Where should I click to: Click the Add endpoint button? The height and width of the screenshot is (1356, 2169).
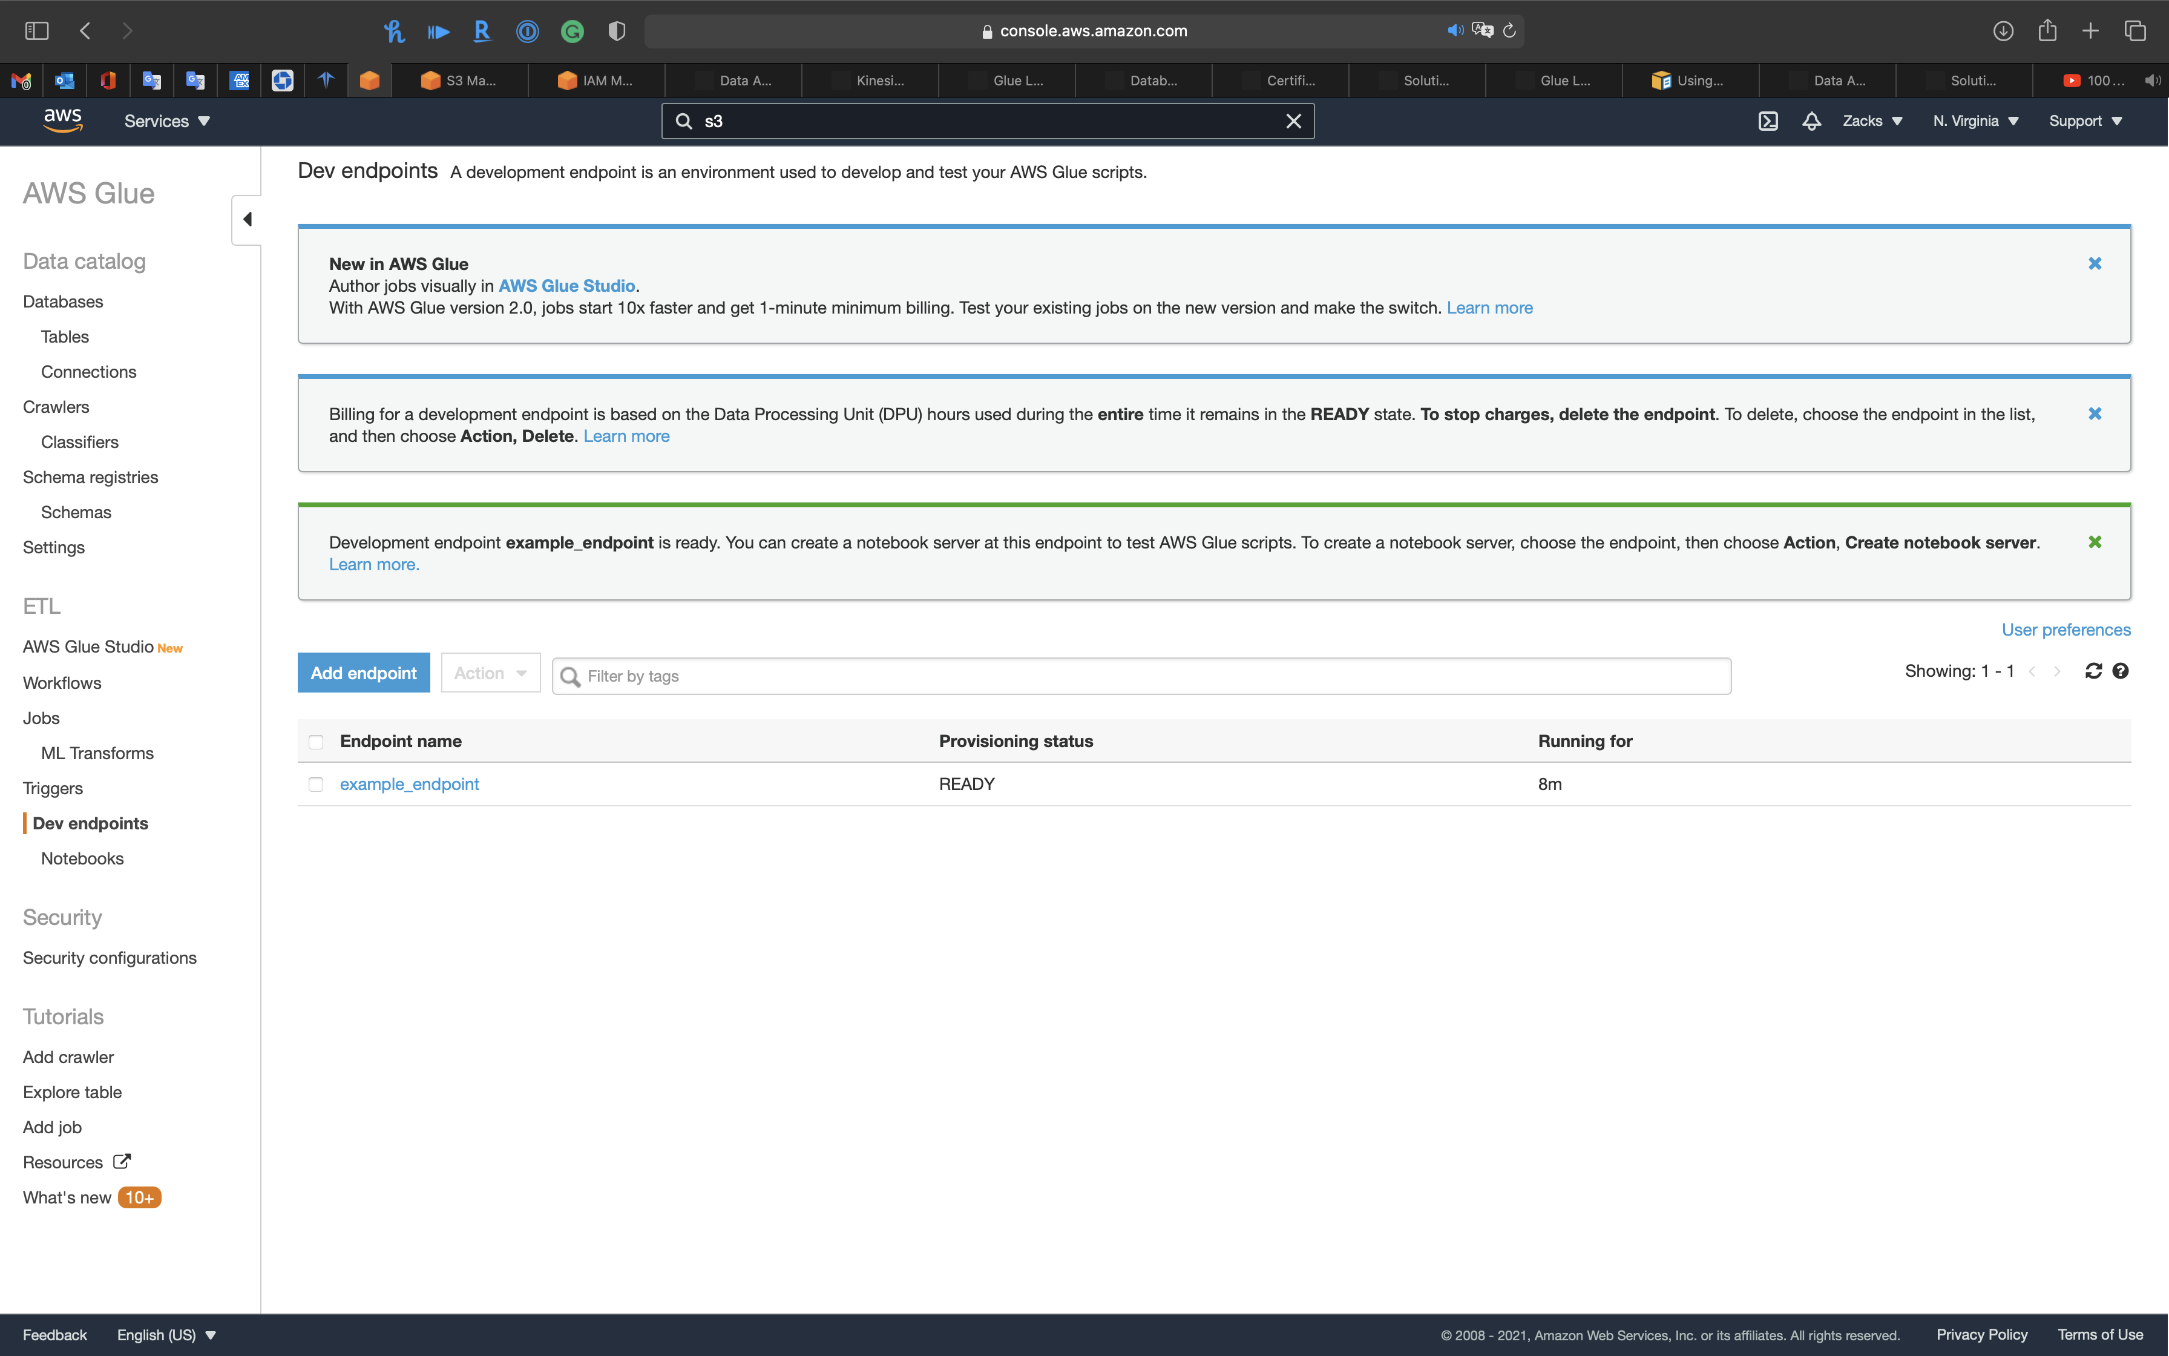pyautogui.click(x=363, y=673)
